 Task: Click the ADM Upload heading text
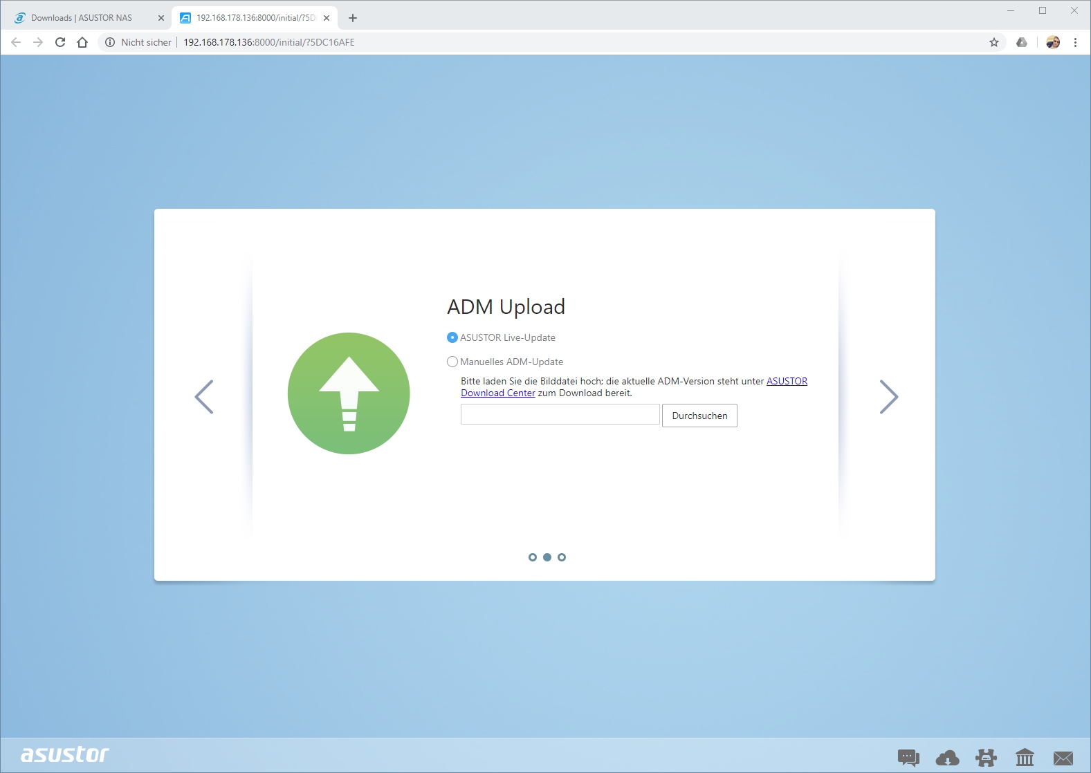click(506, 307)
